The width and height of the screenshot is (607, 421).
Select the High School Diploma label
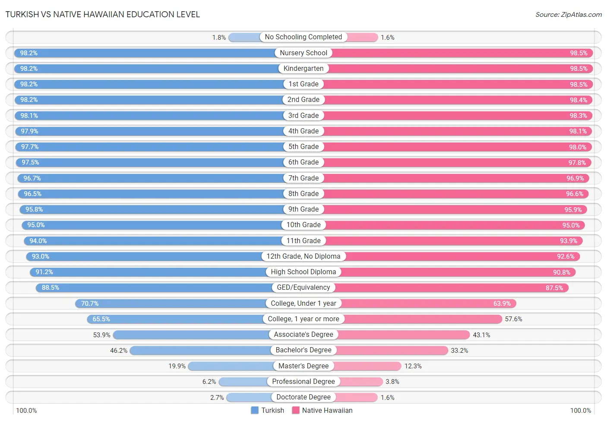tap(303, 272)
